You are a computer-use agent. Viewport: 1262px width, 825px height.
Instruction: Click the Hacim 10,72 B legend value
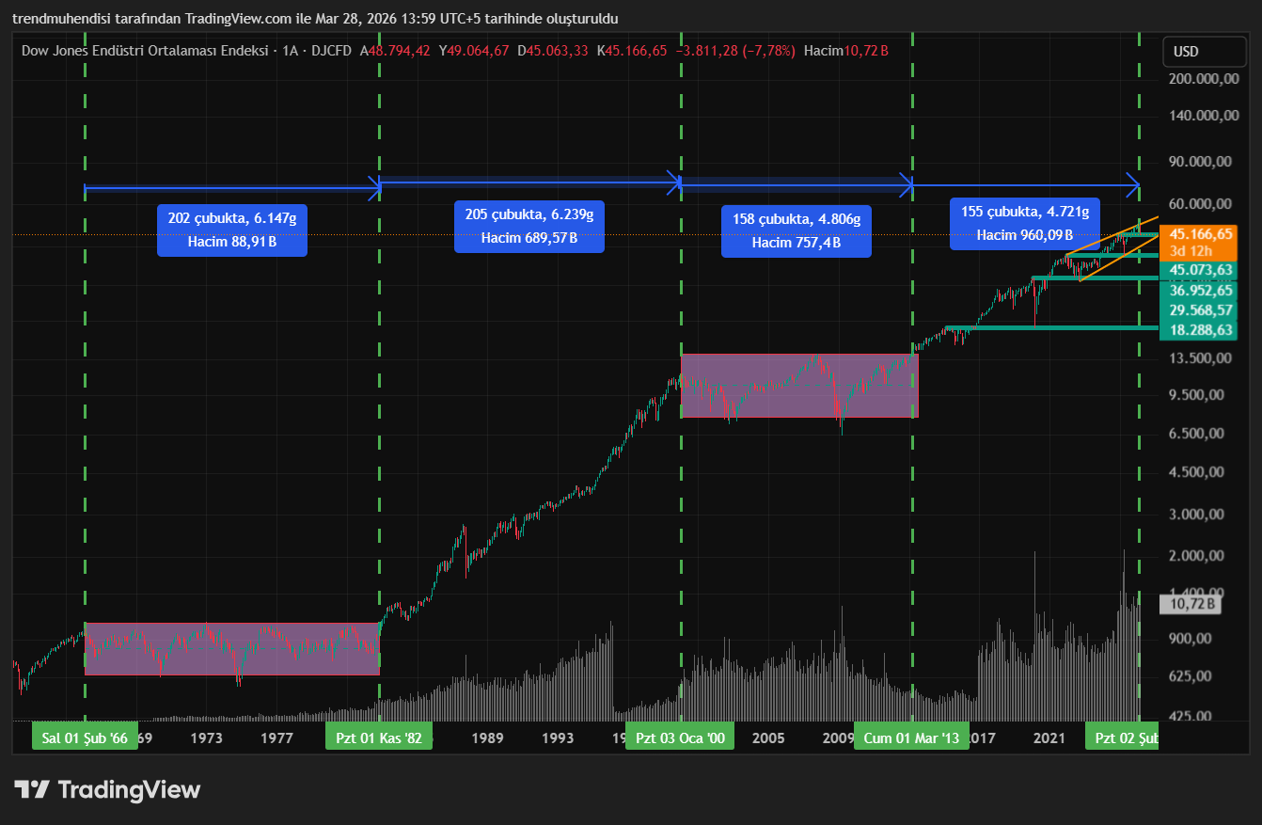(x=846, y=50)
